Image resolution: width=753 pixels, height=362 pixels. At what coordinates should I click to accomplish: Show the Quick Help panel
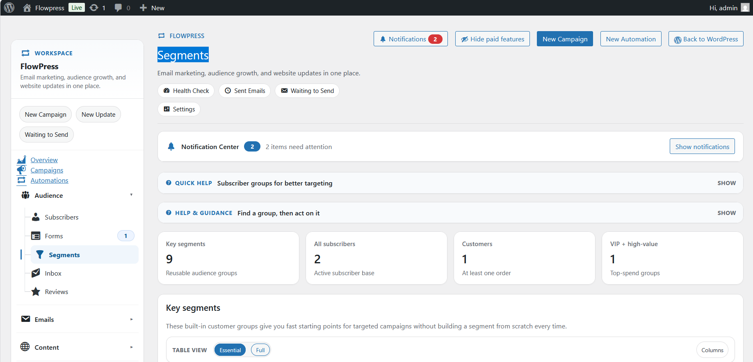[726, 183]
